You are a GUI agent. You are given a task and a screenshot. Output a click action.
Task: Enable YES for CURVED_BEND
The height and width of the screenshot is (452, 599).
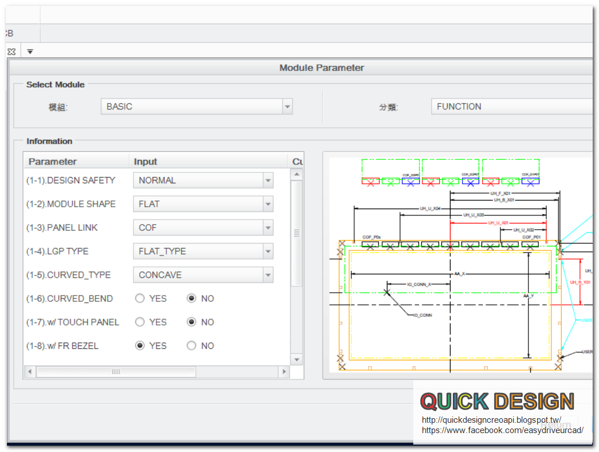click(x=139, y=298)
